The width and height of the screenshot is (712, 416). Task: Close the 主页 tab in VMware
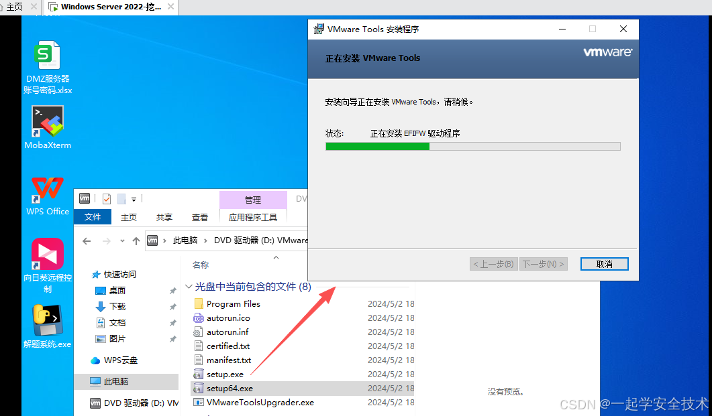[34, 7]
